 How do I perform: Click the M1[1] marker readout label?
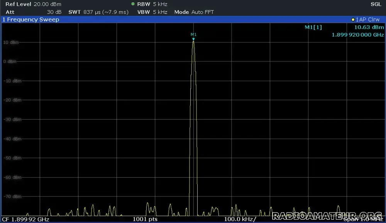pos(313,27)
